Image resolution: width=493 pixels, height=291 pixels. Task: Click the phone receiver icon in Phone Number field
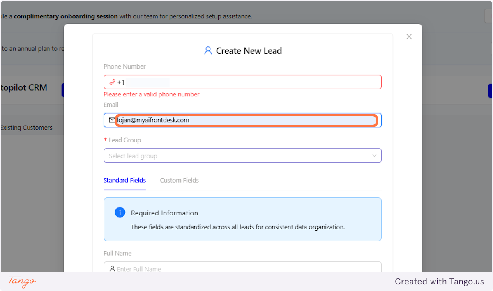tap(112, 82)
